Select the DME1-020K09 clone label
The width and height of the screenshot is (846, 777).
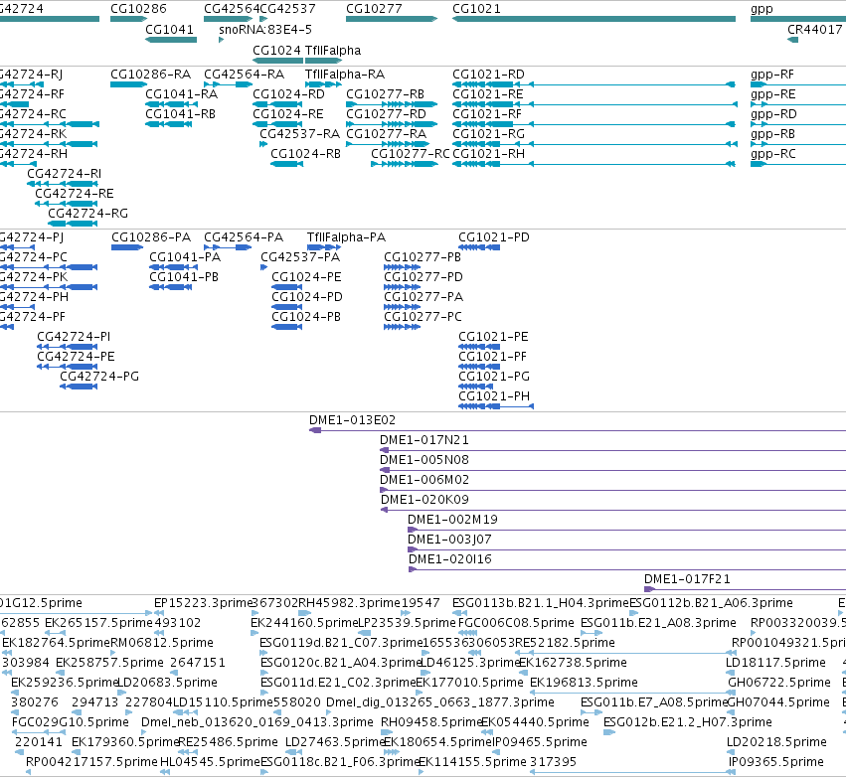coord(424,500)
